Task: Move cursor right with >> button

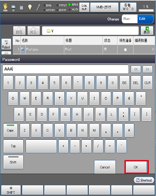Action: click(x=147, y=69)
